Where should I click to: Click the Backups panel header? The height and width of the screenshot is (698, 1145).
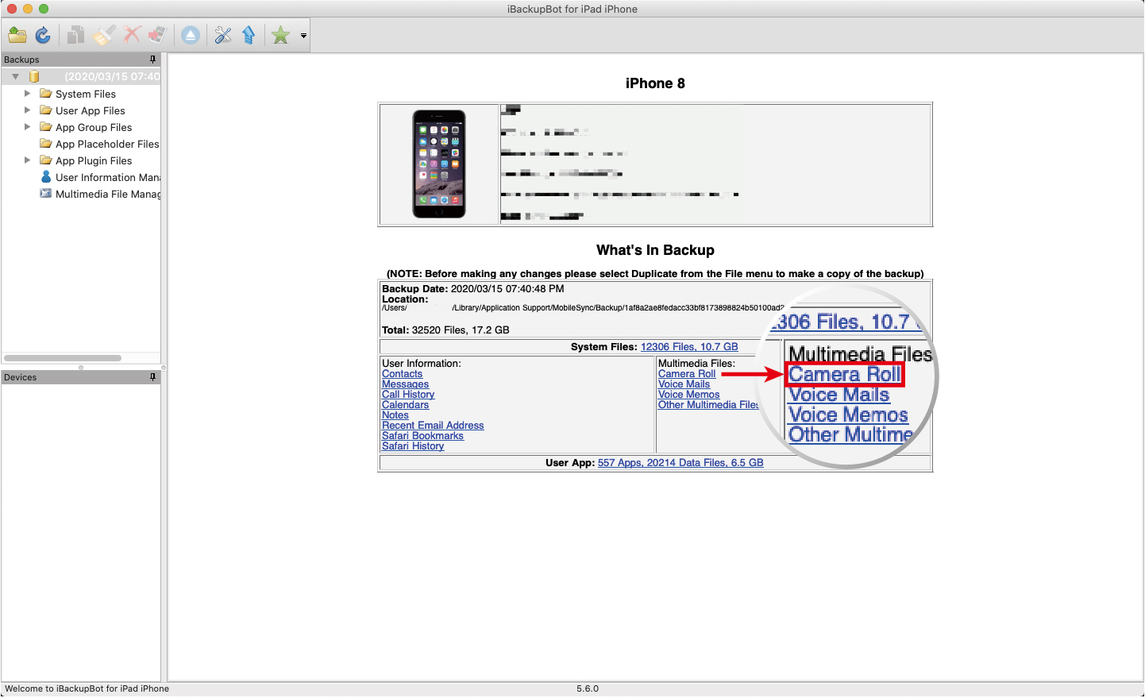(81, 60)
